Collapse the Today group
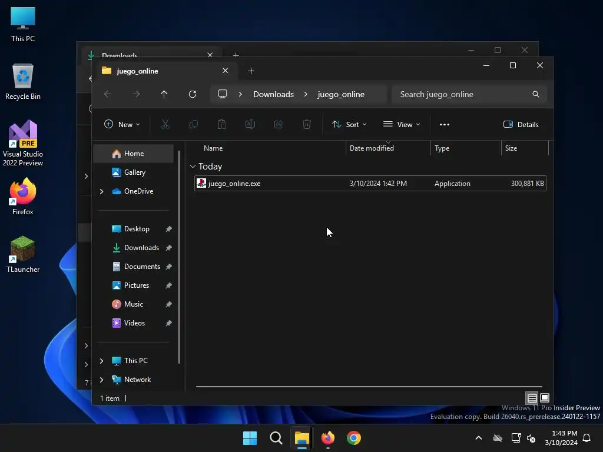Viewport: 603px width, 452px height. [193, 167]
